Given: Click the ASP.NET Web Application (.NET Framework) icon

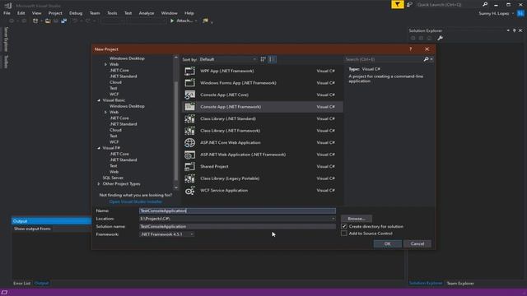Looking at the screenshot, I should point(189,155).
